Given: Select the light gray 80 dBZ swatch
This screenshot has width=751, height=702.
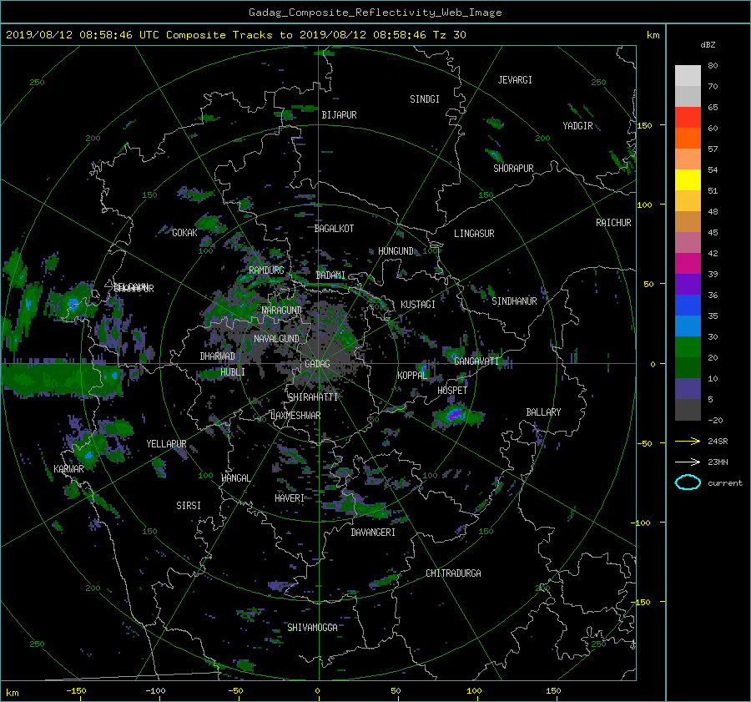Looking at the screenshot, I should pos(688,75).
